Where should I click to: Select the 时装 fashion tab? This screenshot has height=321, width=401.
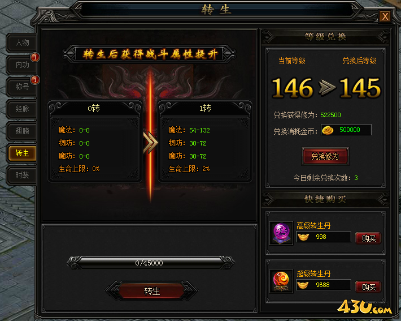(22, 176)
